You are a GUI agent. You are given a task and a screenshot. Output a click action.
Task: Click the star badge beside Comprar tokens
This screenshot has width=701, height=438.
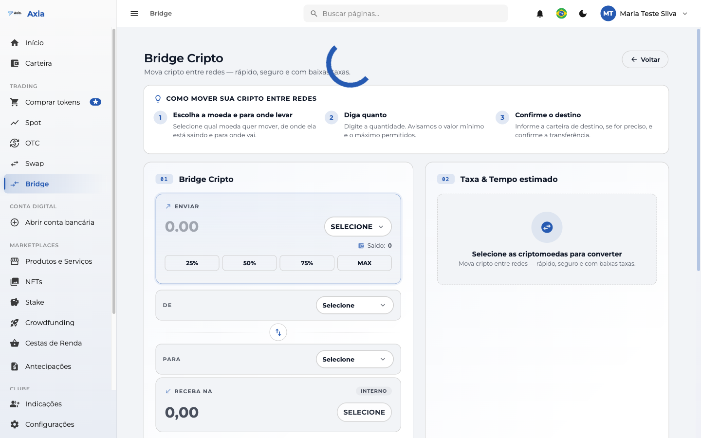click(x=95, y=102)
